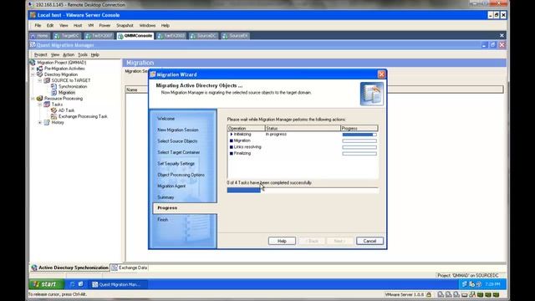
Task: Open the VMware Snapshot menu
Action: 125,26
